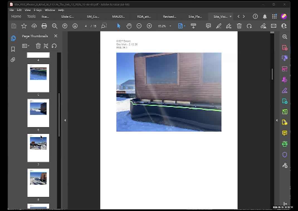Switch to the Slide-C... document tab
Viewport: 298px width, 211px height.
(x=67, y=16)
